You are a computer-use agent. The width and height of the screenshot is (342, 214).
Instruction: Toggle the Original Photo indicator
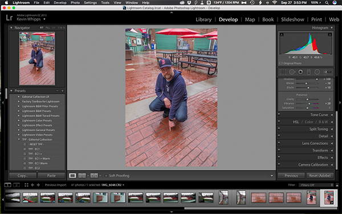[281, 63]
